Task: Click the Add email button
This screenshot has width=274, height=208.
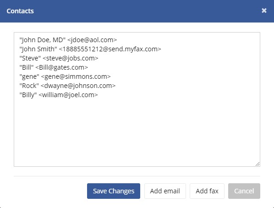Action: [165, 191]
